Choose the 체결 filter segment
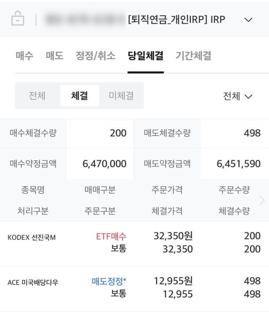 click(79, 96)
